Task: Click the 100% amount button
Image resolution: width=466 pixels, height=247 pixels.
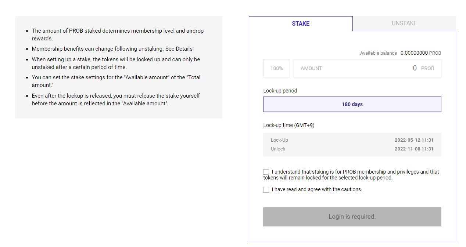Action: tap(276, 68)
